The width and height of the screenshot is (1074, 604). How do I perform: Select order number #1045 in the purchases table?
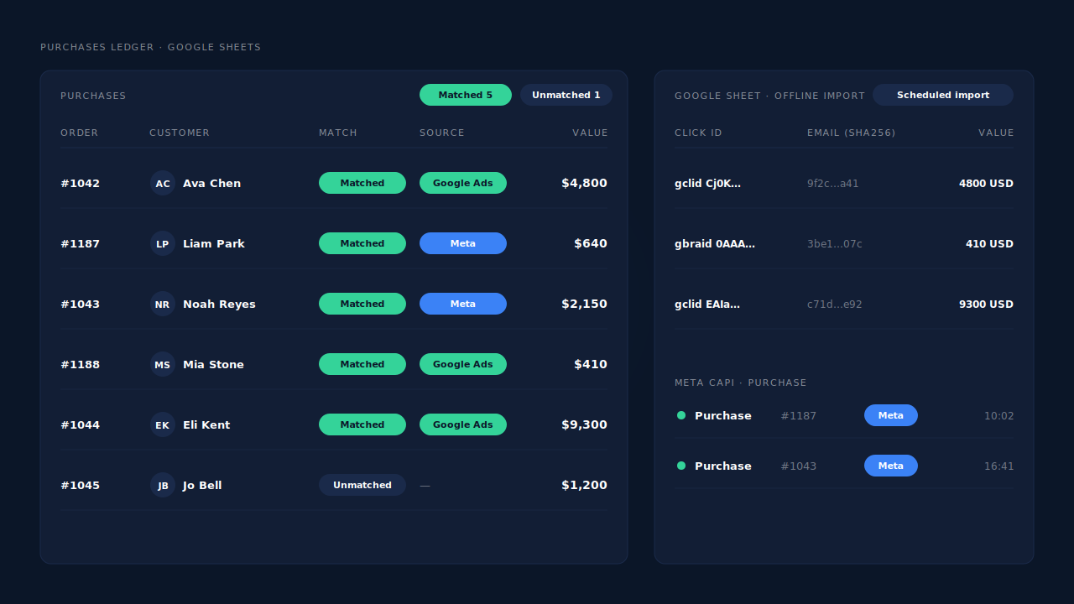click(x=80, y=485)
